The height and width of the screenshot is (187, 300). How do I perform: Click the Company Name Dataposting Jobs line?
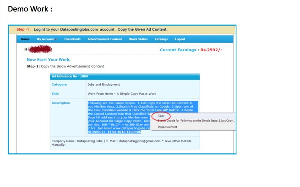[x=121, y=143]
